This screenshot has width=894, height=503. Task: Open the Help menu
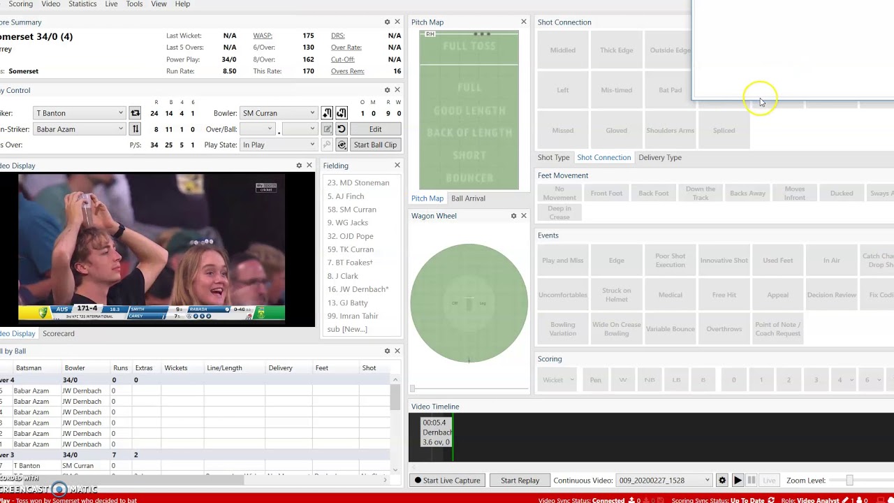point(182,4)
